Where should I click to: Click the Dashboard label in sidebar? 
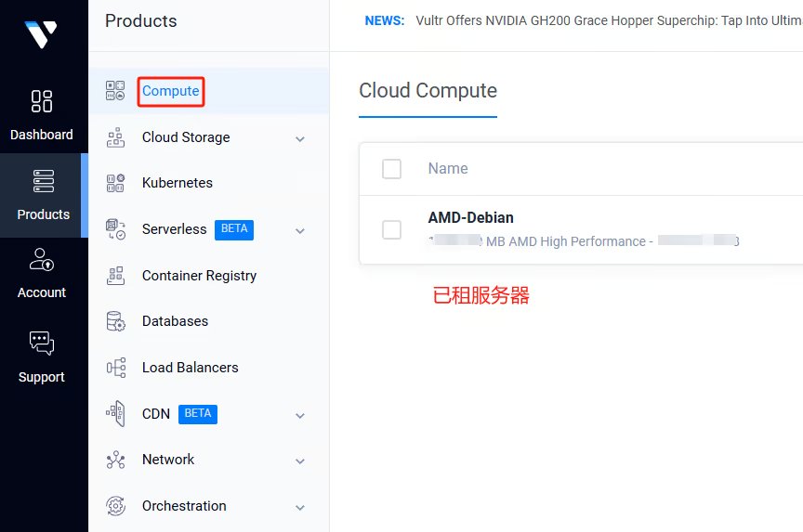[42, 135]
